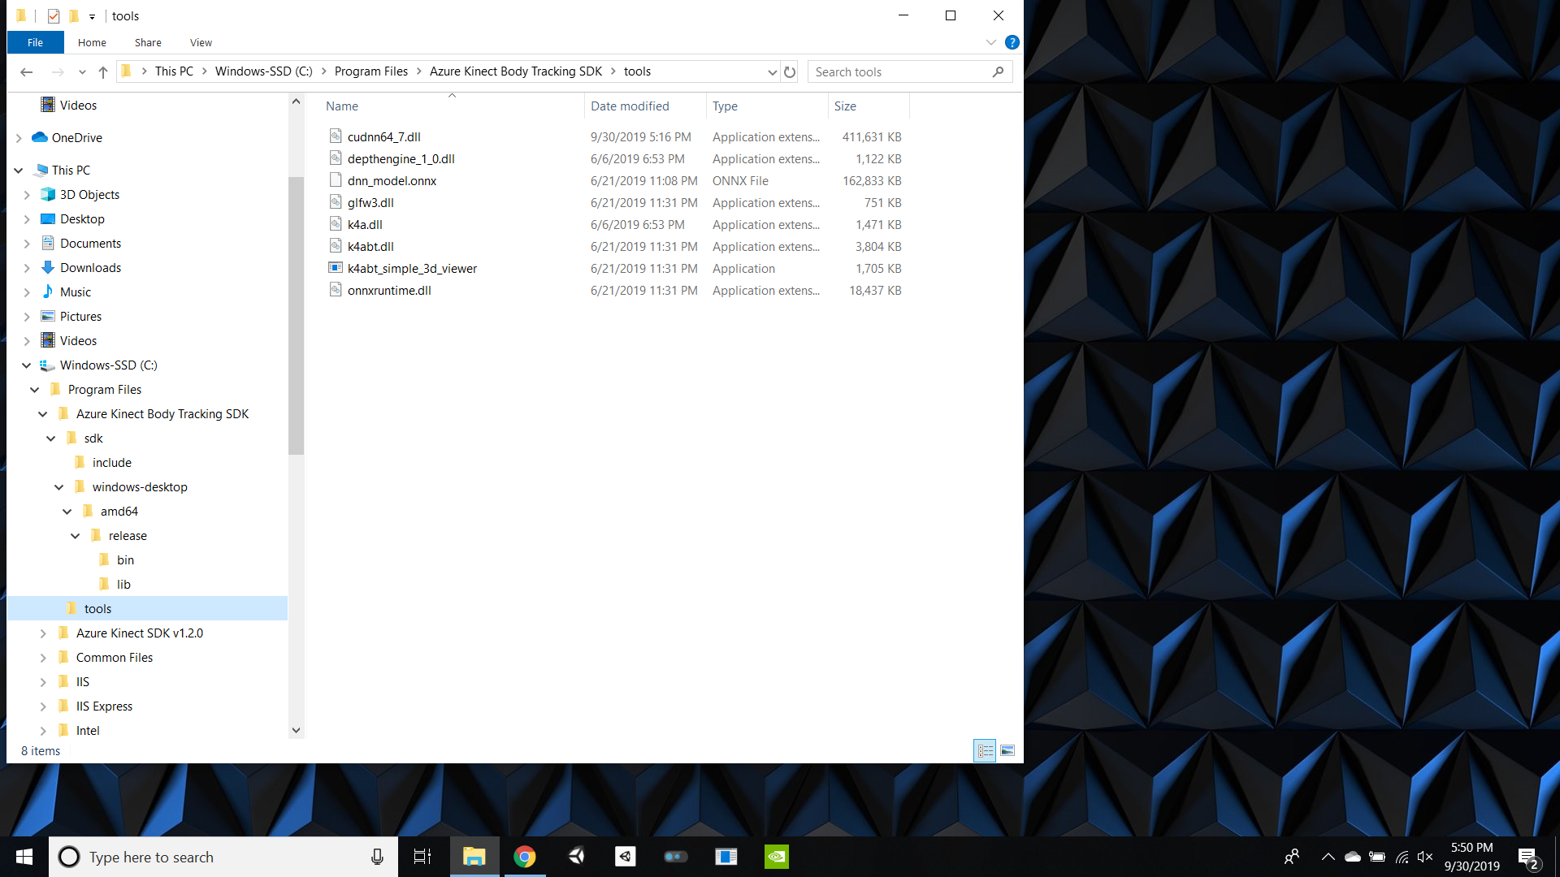The width and height of the screenshot is (1560, 877).
Task: Switch to large icons view layout
Action: point(1007,751)
